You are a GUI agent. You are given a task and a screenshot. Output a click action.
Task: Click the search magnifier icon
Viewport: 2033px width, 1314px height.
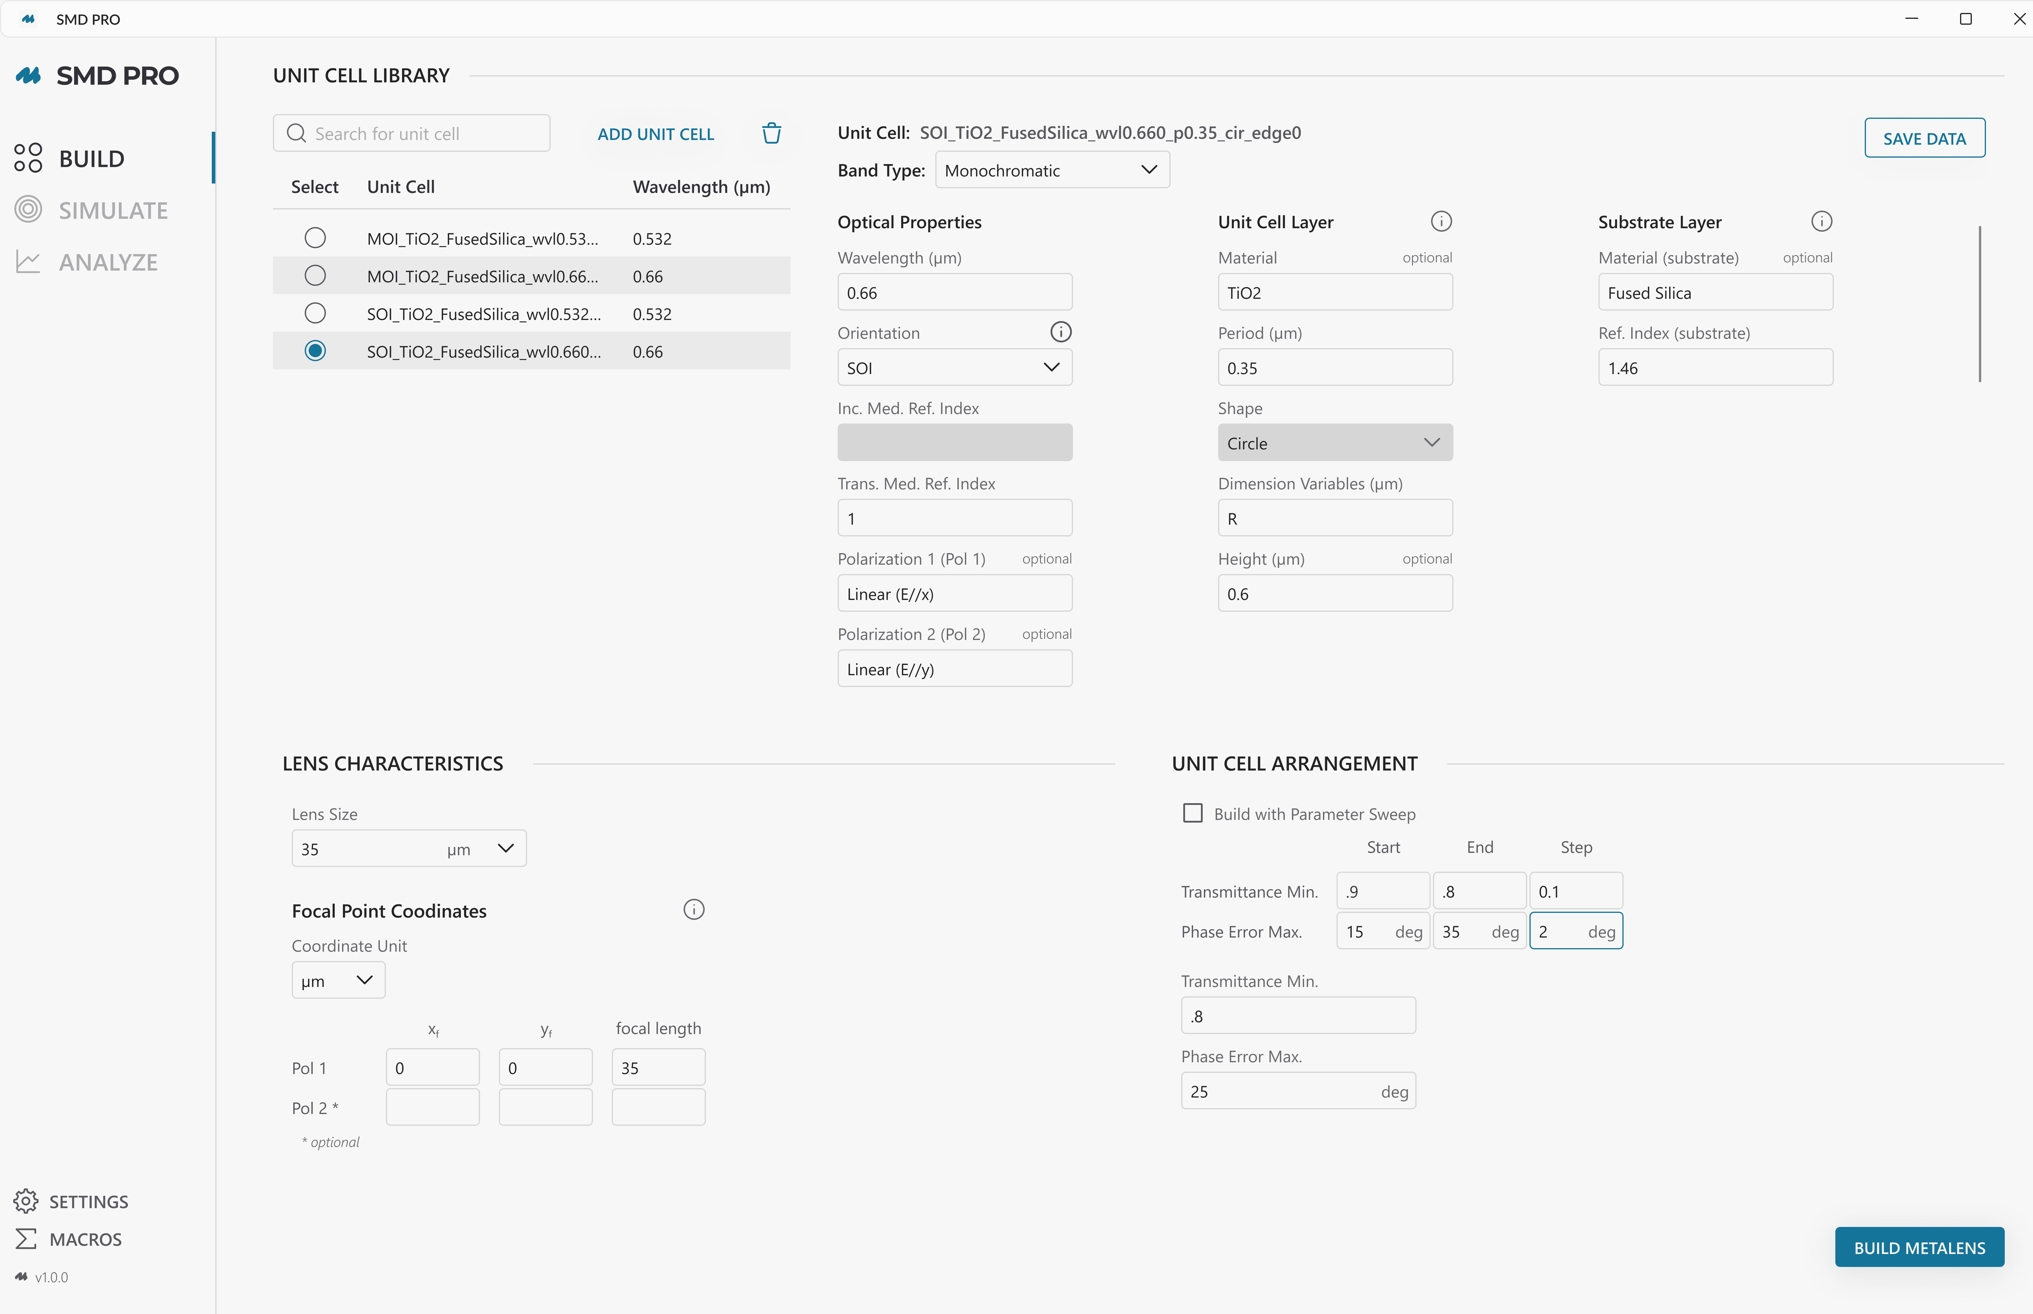[296, 133]
